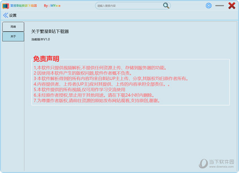Close the app with the red X
This screenshot has width=239, height=173.
232,6
